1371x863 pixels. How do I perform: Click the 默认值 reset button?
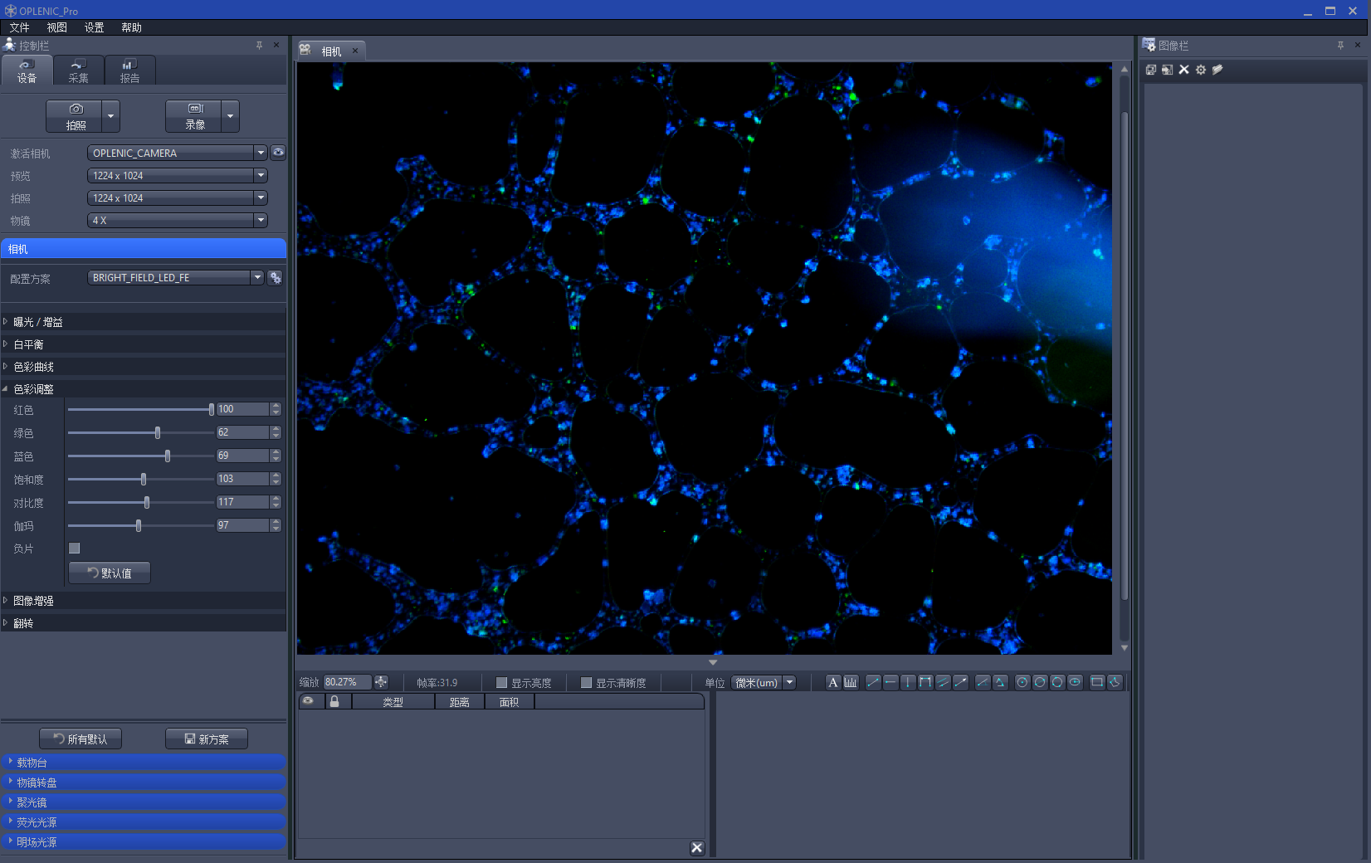click(110, 573)
